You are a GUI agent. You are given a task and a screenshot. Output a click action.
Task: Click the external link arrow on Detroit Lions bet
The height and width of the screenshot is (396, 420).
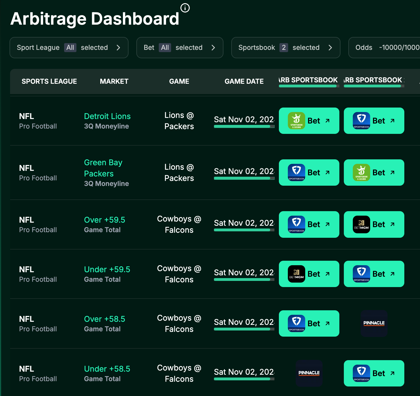tap(328, 120)
